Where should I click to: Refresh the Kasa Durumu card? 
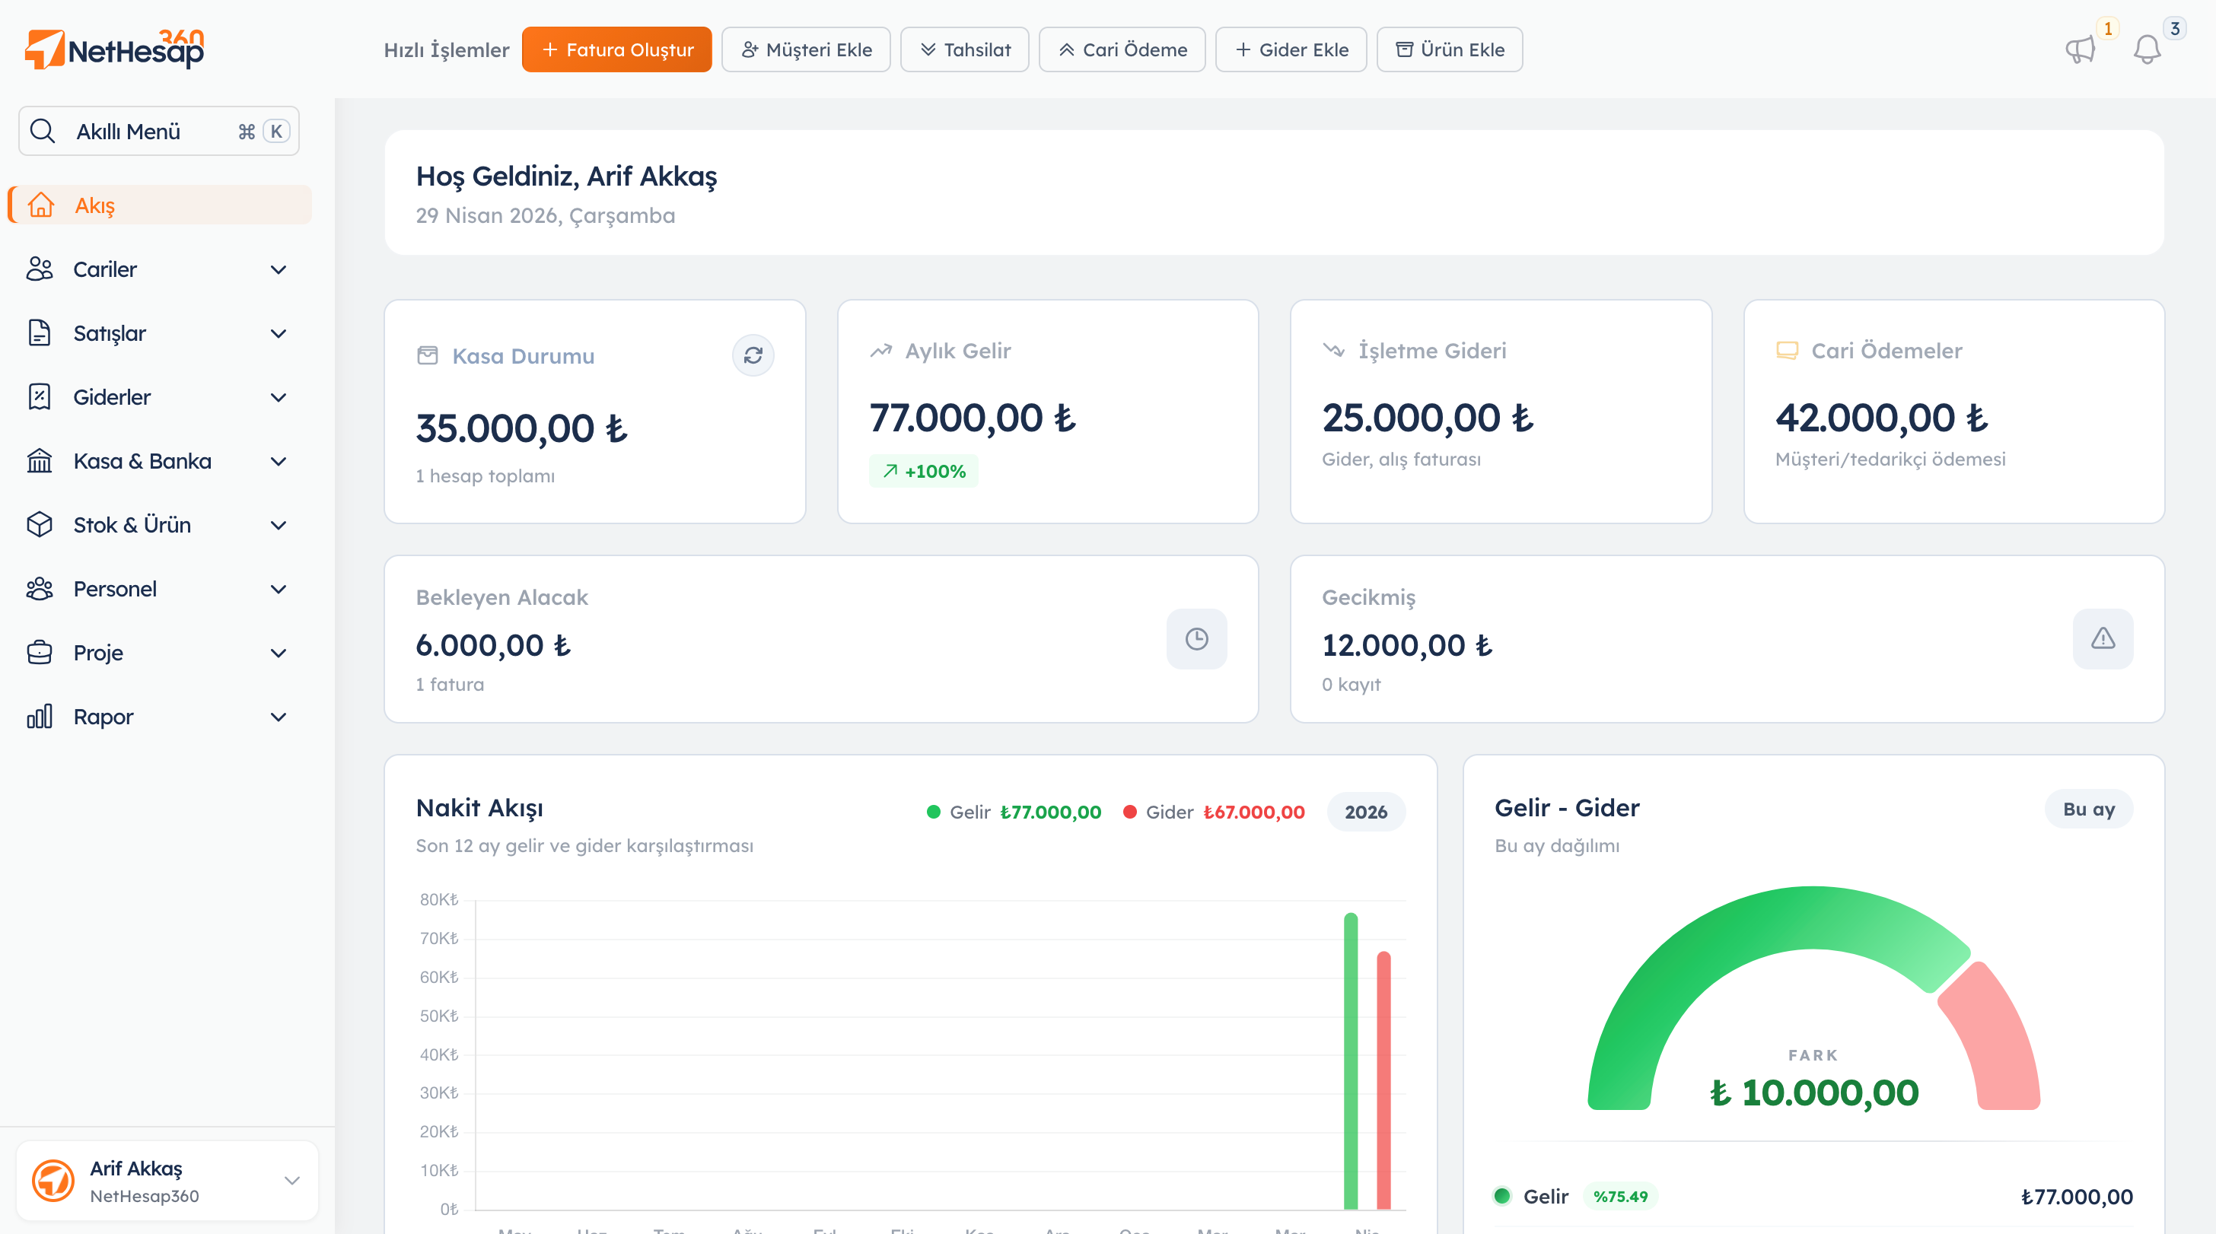point(753,355)
